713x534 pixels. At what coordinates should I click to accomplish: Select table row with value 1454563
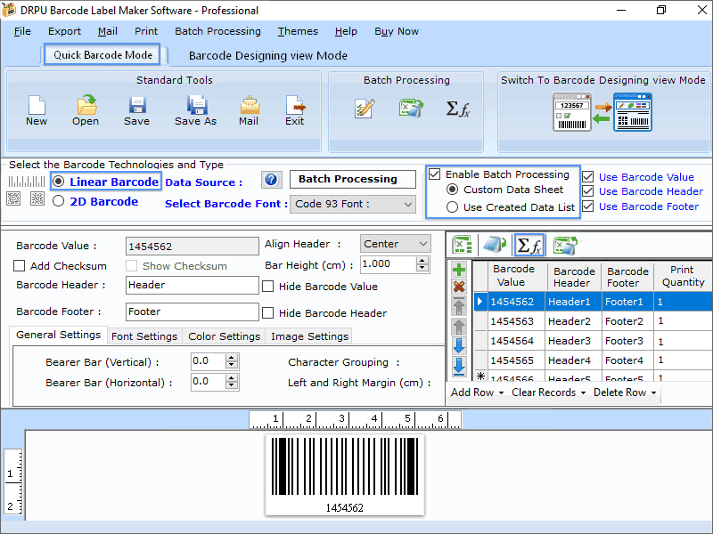593,321
